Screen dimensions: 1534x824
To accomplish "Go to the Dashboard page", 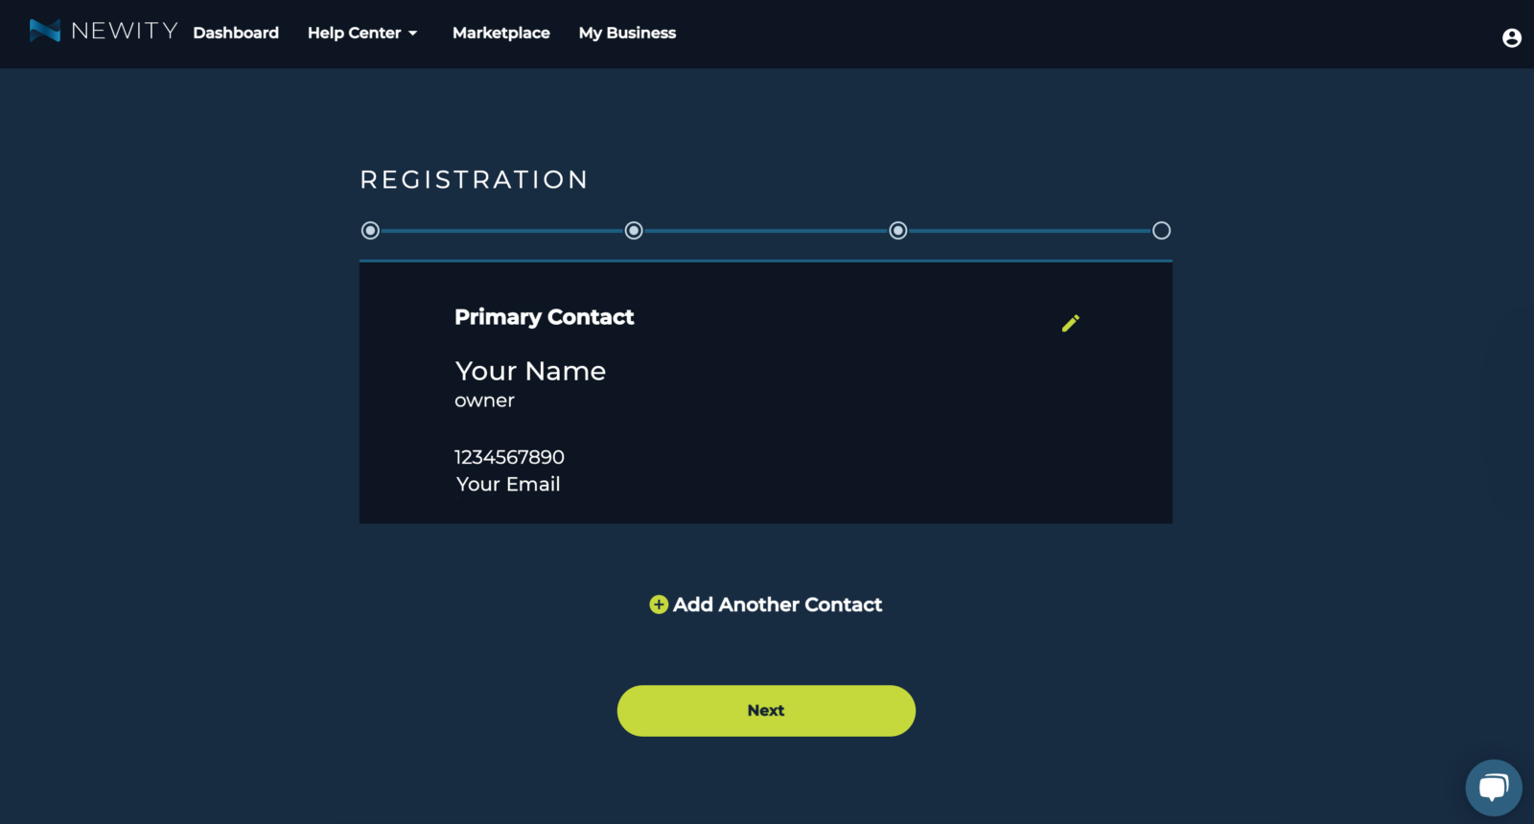I will click(236, 33).
